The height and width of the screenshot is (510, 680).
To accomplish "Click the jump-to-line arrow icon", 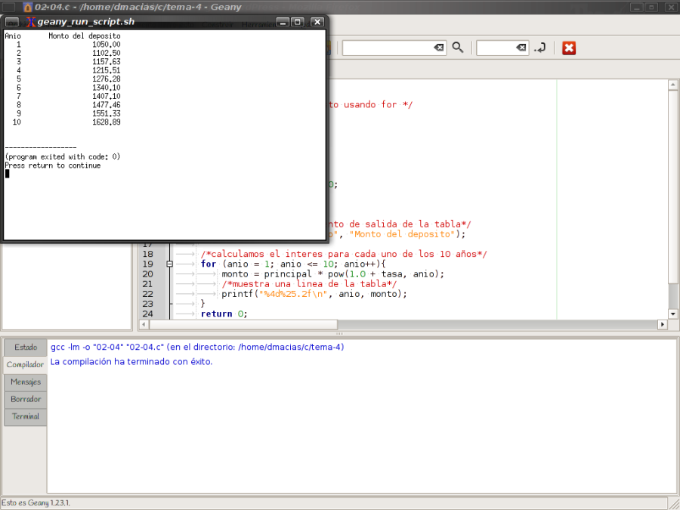I will click(x=540, y=48).
